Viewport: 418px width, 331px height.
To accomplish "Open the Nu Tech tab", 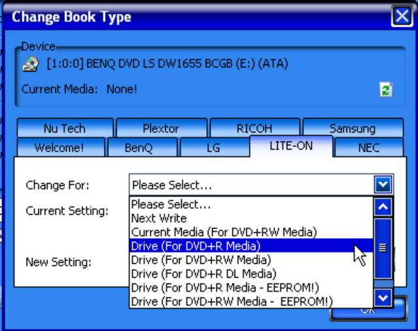I will 65,128.
